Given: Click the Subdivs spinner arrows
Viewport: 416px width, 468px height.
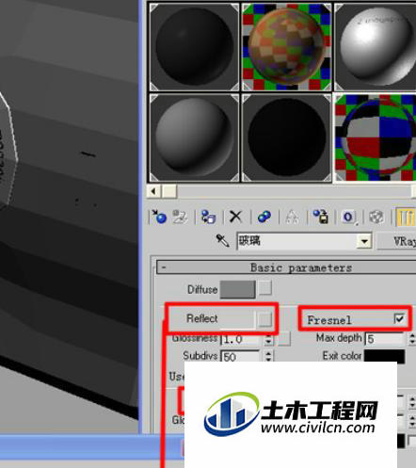Looking at the screenshot, I should click(x=268, y=356).
